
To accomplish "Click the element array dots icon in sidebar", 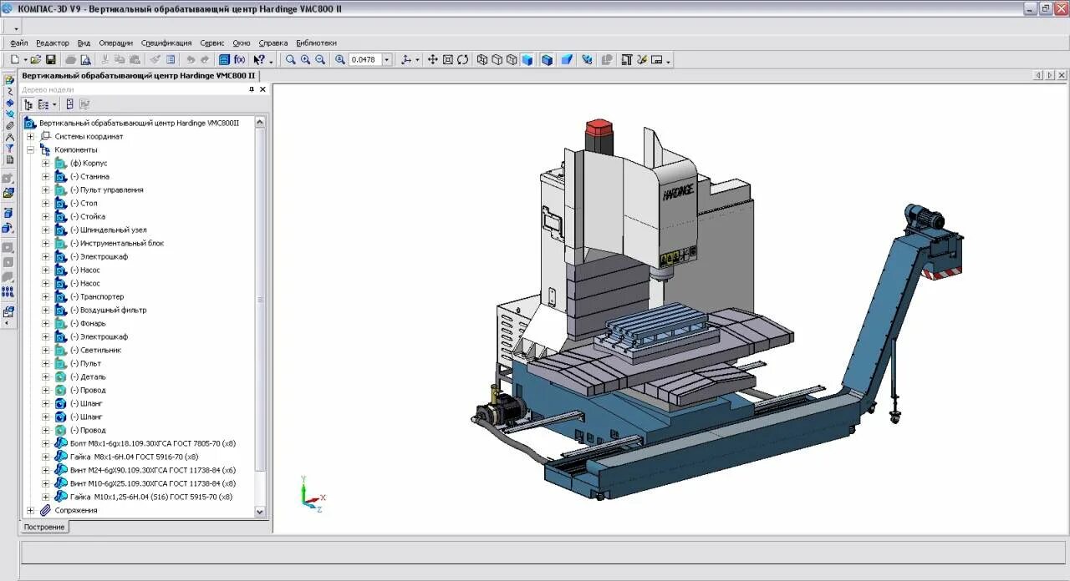I will [8, 292].
